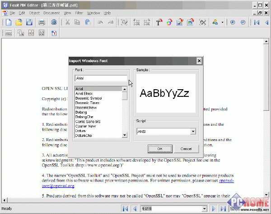The image size is (271, 214).
Task: Click the insert image icon in toolbar
Action: (x=190, y=23)
